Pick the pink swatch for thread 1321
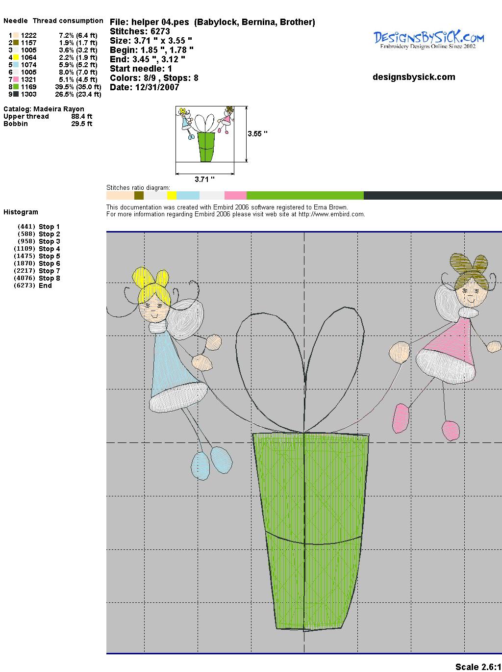This screenshot has height=672, width=502. point(16,79)
